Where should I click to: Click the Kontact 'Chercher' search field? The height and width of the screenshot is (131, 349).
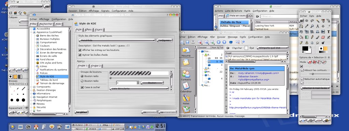tap(246, 48)
